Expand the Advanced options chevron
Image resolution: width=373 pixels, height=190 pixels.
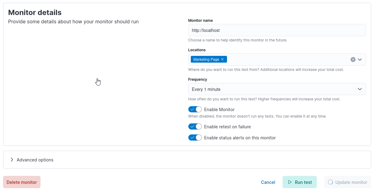coord(12,160)
